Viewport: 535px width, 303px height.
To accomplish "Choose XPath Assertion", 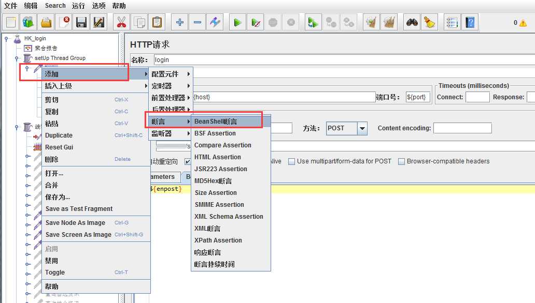I will tap(231, 240).
